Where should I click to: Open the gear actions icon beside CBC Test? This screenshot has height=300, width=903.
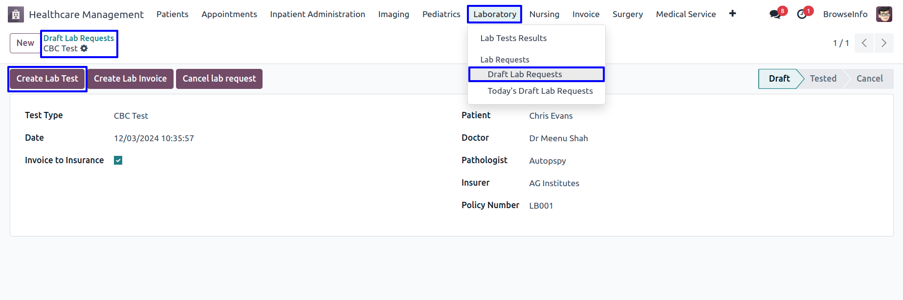pos(84,48)
